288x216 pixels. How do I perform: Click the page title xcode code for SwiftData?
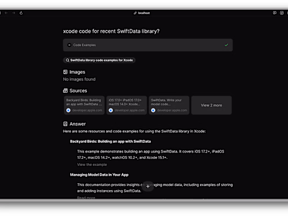[111, 31]
